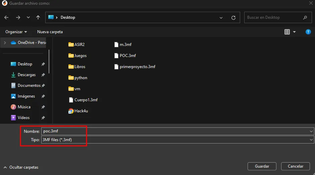Screen dimensions: 315x175
Task: Open the view options dropdown arrow
Action: point(294,32)
